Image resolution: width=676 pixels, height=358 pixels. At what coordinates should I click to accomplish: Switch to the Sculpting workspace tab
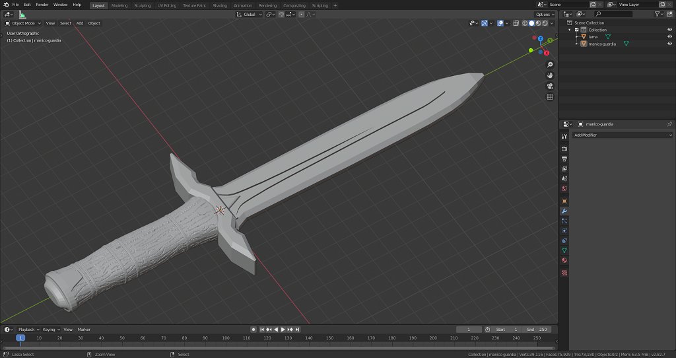pos(143,5)
